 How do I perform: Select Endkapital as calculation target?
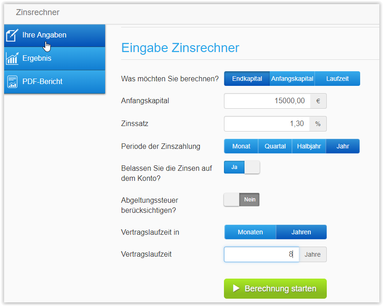[247, 79]
